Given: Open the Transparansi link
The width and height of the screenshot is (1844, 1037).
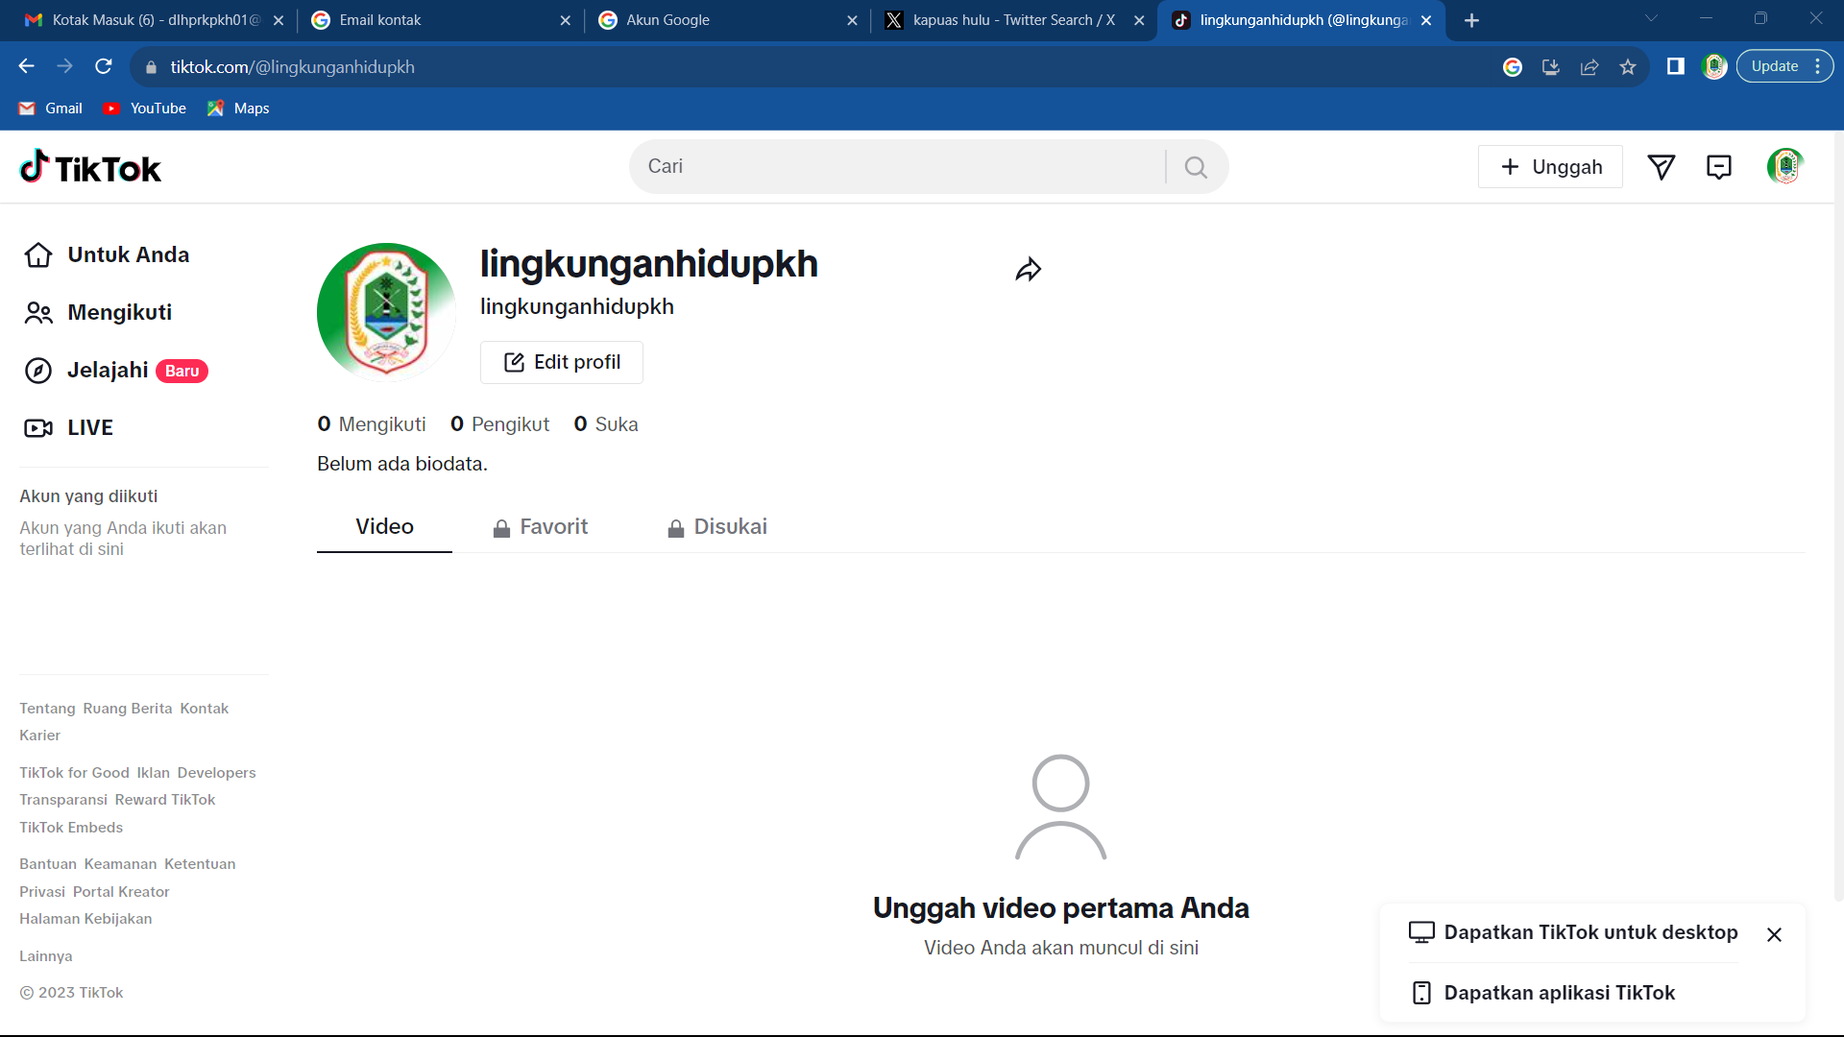Looking at the screenshot, I should tap(63, 800).
